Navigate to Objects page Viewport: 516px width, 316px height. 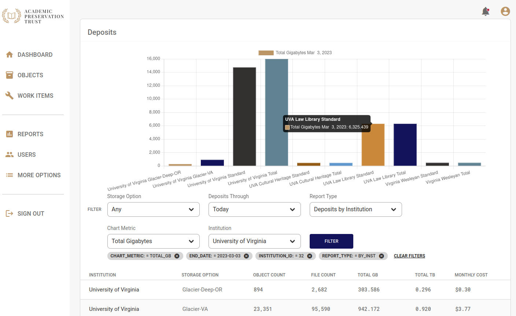pyautogui.click(x=30, y=75)
